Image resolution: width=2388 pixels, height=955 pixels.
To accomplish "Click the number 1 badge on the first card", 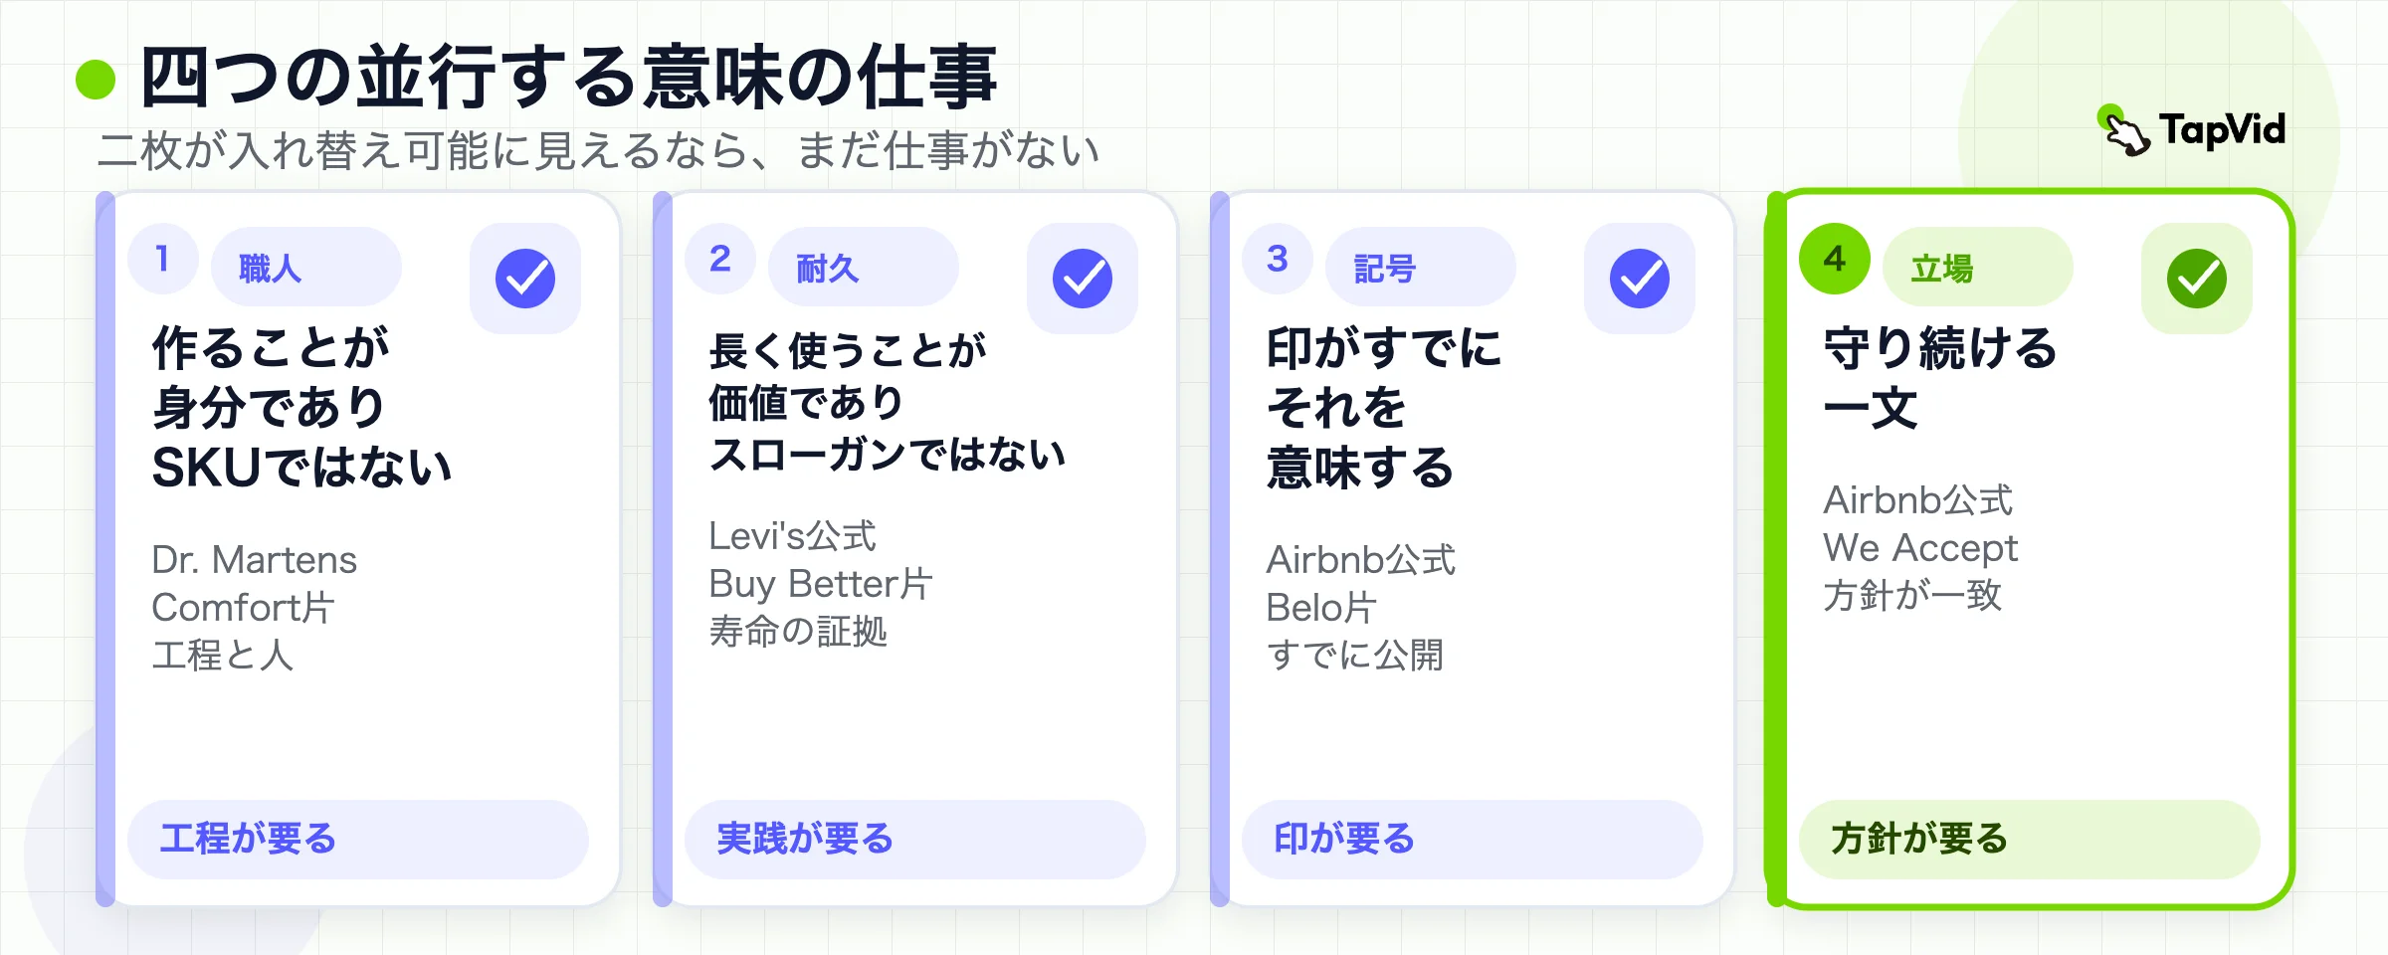I will tap(163, 259).
